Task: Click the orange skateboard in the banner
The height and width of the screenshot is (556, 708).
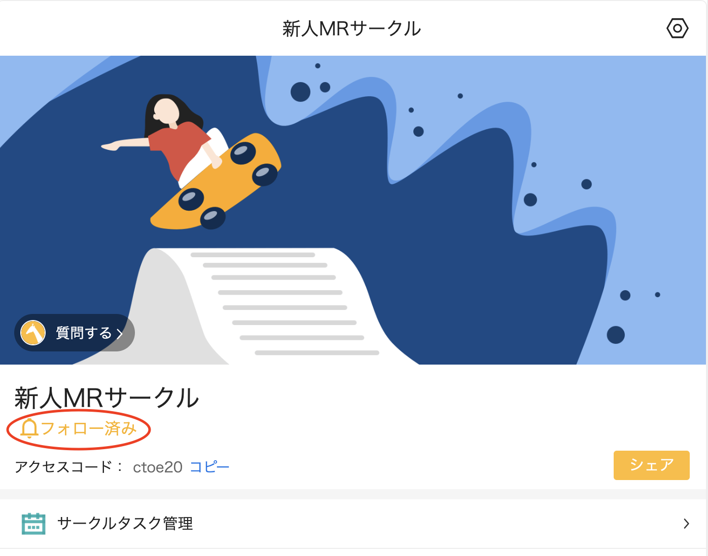Action: [216, 181]
